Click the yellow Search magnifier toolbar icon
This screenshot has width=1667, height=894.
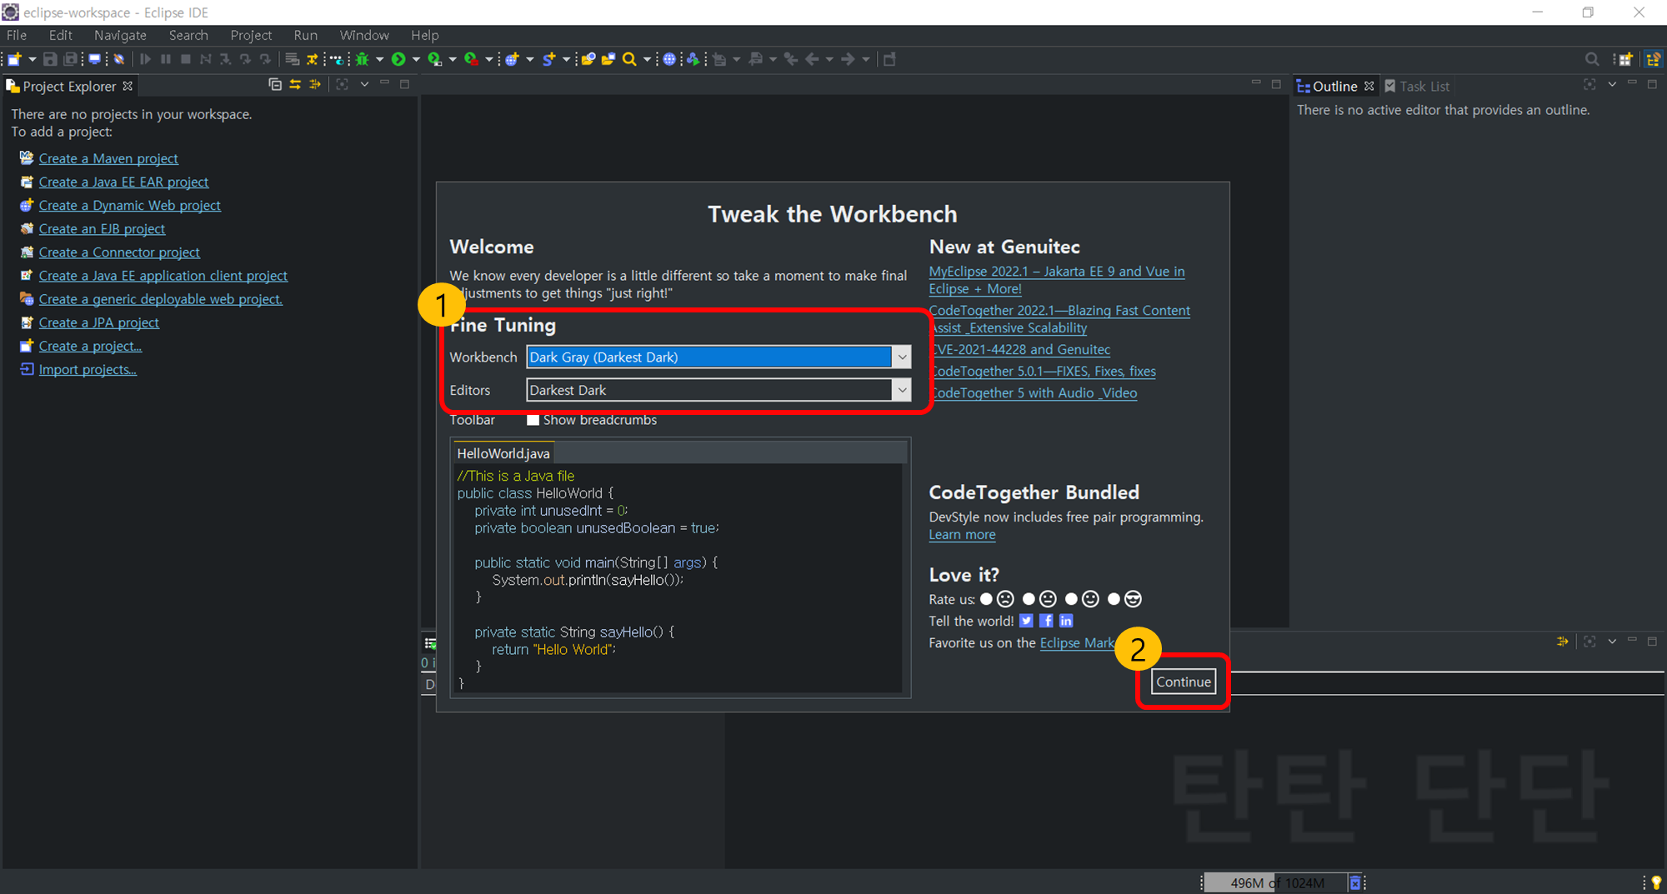point(629,59)
